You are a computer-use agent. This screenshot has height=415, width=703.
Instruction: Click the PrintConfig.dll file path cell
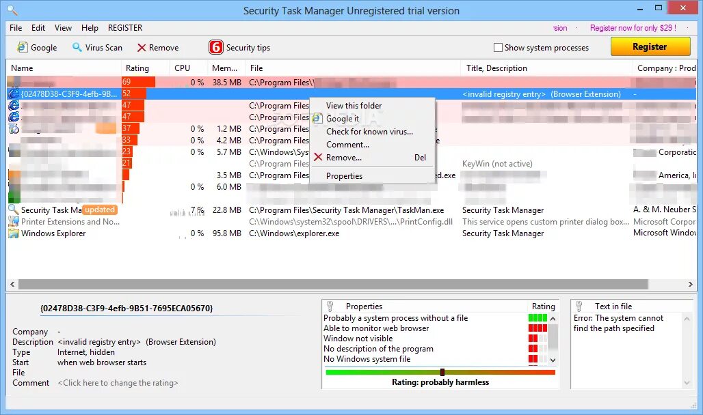[x=351, y=222]
